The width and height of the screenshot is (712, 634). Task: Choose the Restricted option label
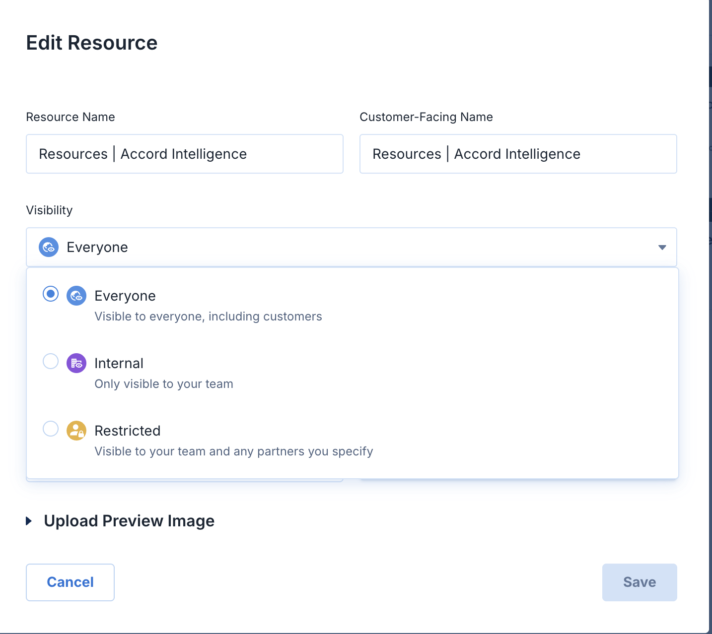click(x=128, y=431)
